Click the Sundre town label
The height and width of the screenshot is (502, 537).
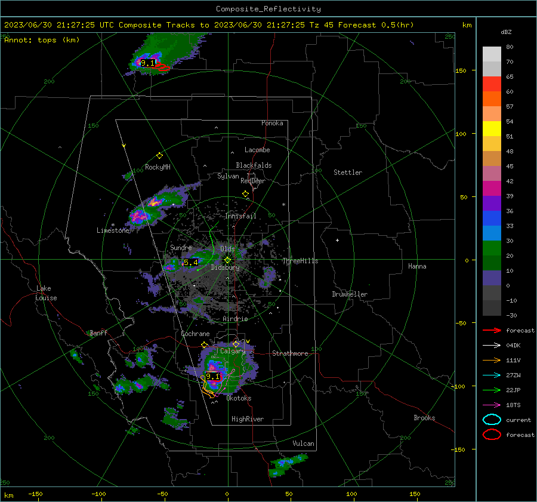point(181,247)
